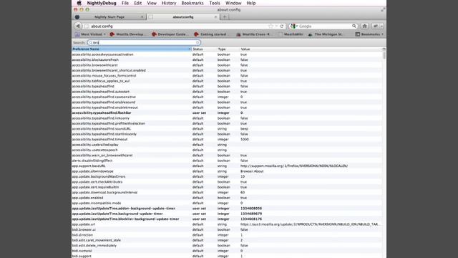This screenshot has width=458, height=258.
Task: Click the reload page icon in URL bar
Action: pos(281,26)
